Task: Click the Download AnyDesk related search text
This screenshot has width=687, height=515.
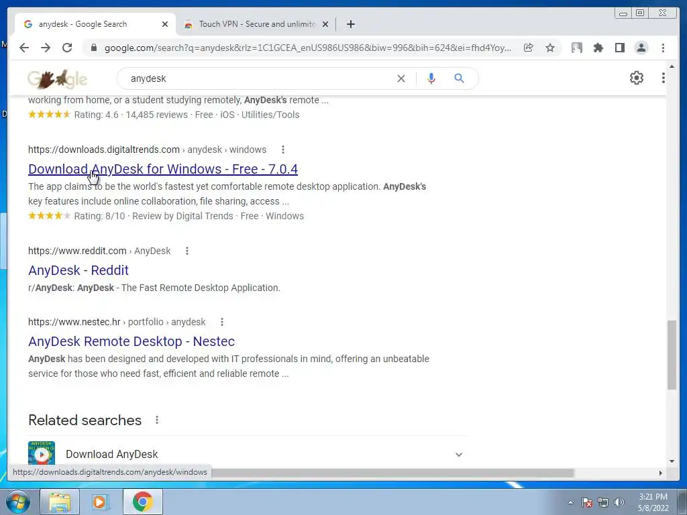Action: tap(112, 455)
